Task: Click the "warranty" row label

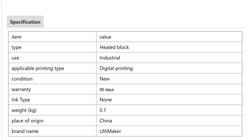Action: 21,89
